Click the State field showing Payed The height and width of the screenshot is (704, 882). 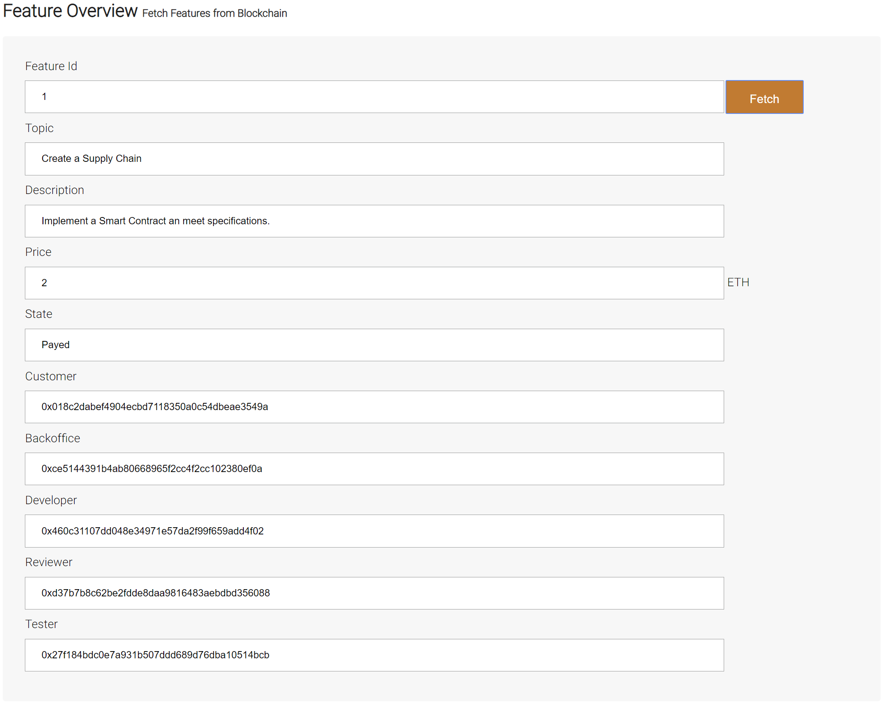point(374,345)
